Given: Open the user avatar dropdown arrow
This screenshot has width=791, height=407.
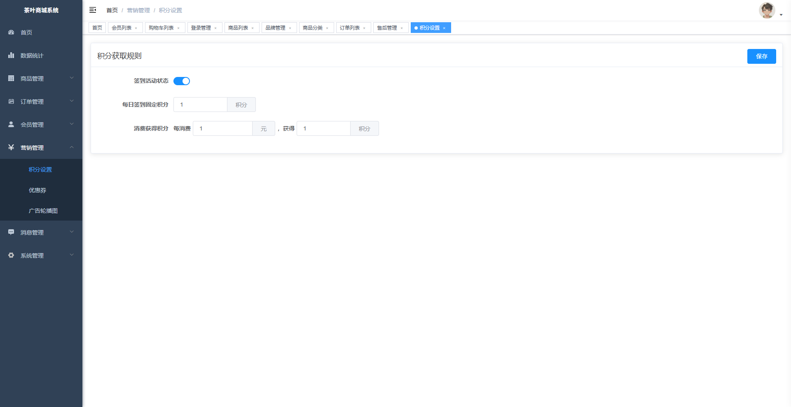Looking at the screenshot, I should (781, 15).
